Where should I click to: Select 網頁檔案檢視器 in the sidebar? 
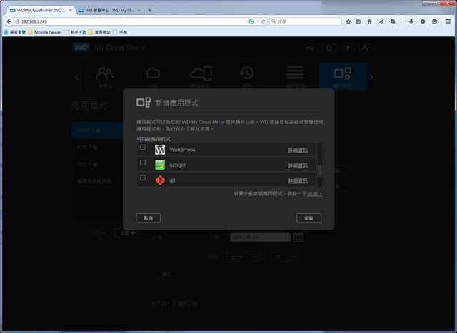tap(98, 181)
